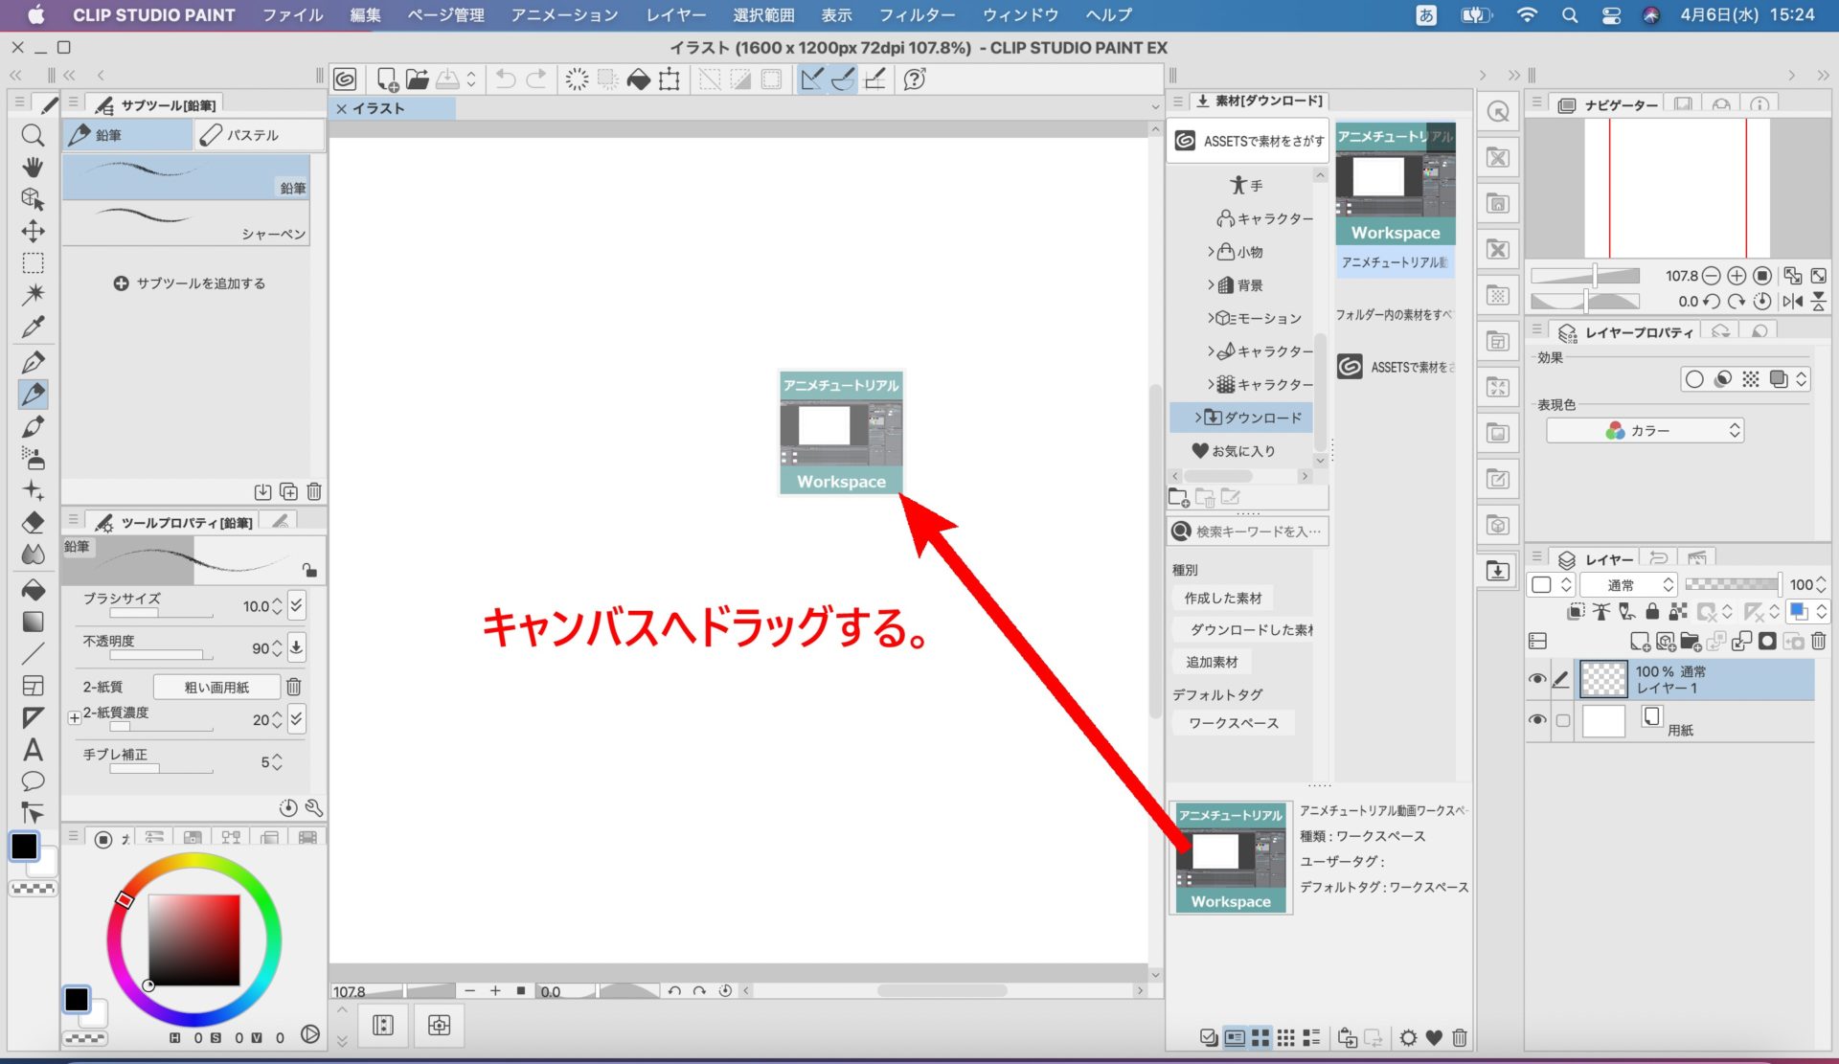Select the Hand move tool
This screenshot has width=1839, height=1064.
[x=33, y=167]
